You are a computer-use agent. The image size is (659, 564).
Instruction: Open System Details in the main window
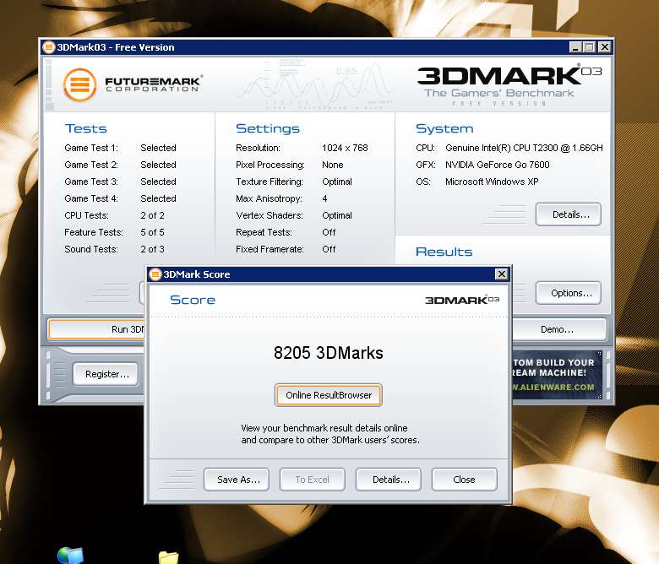569,214
